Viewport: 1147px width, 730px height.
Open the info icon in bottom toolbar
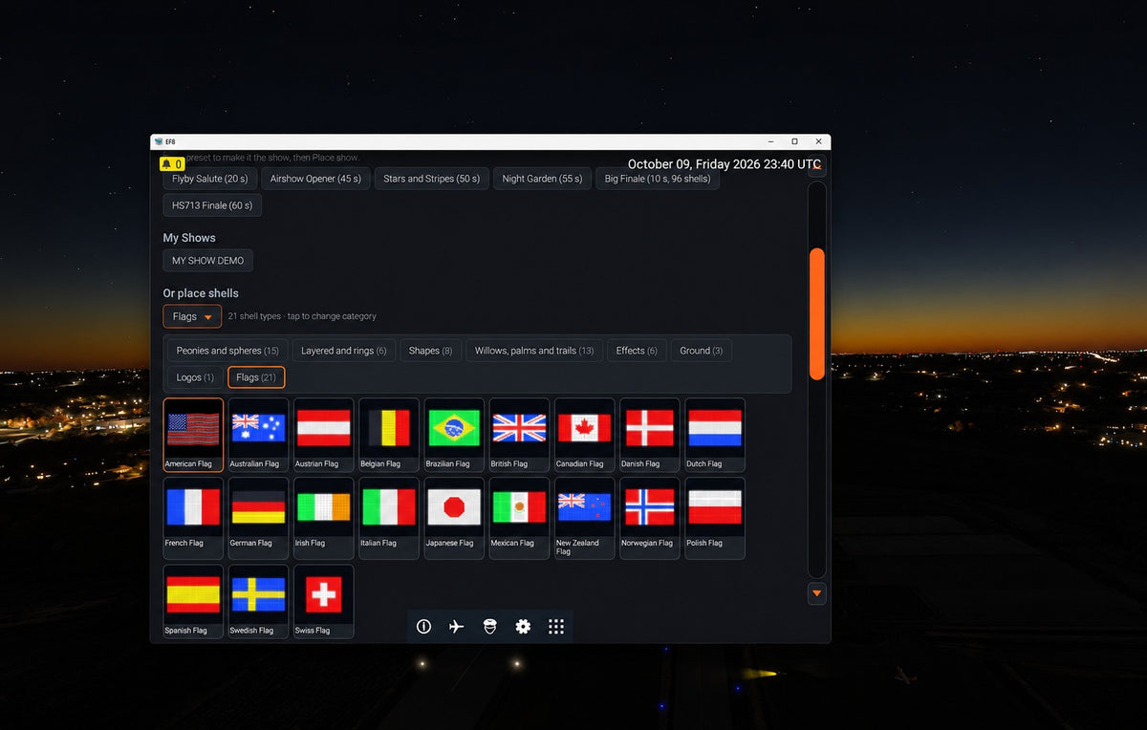point(423,627)
